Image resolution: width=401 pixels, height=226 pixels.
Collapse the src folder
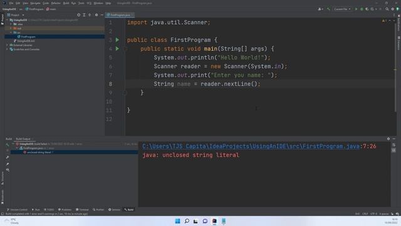coord(11,33)
